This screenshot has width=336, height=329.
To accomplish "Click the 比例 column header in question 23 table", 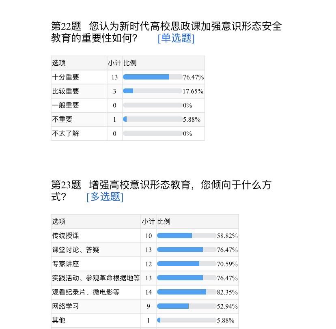I will [164, 222].
